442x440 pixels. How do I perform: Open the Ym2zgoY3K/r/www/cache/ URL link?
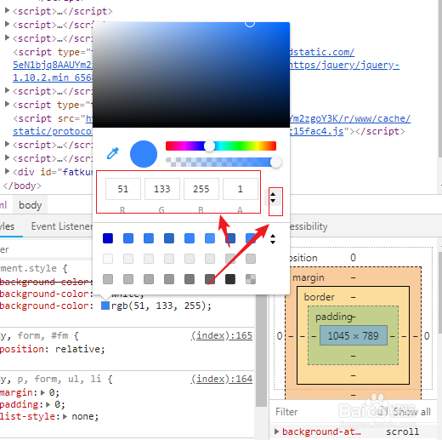(350, 118)
